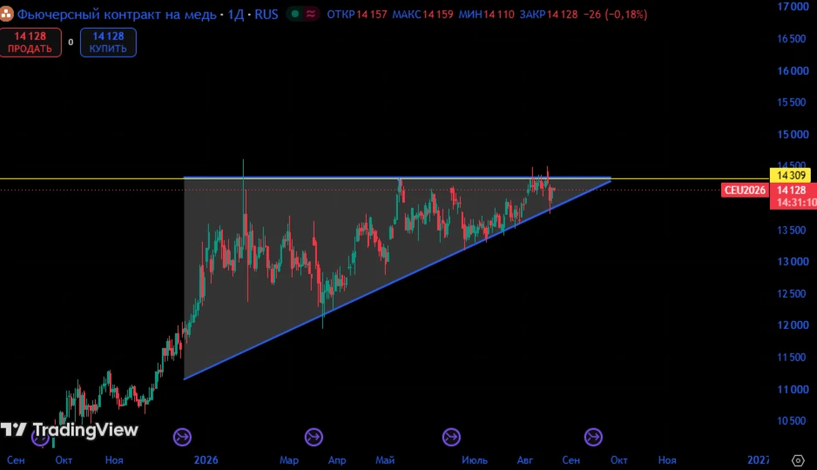Click the red 14 128 current price label

point(792,190)
